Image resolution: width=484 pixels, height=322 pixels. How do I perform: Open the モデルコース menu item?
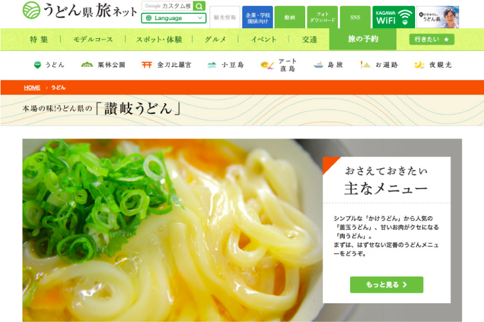coord(93,39)
